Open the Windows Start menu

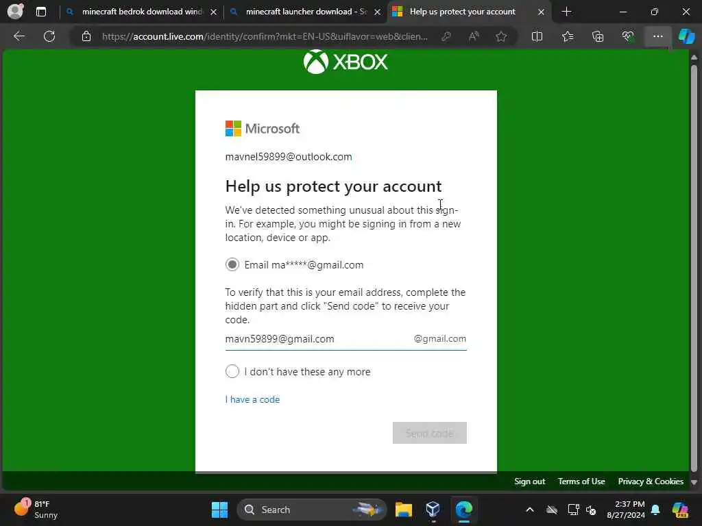coord(219,510)
